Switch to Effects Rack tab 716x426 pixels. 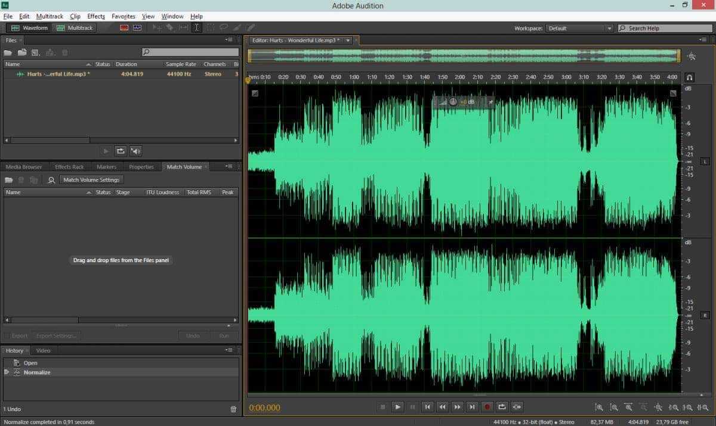[69, 167]
